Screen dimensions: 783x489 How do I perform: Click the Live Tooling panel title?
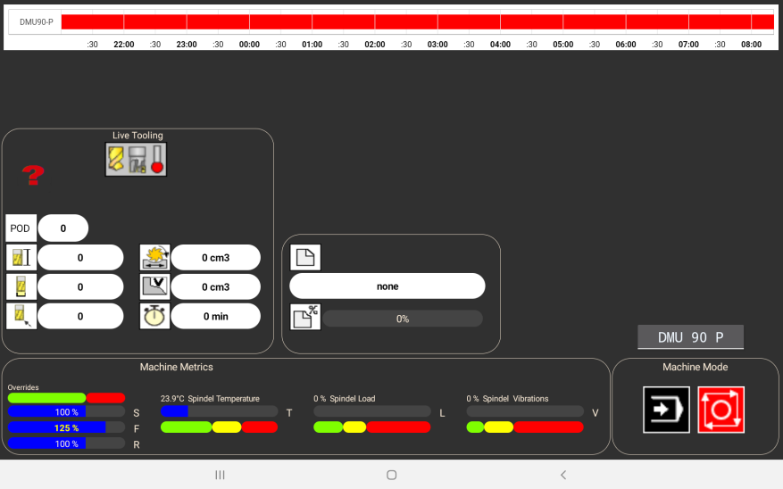click(137, 136)
